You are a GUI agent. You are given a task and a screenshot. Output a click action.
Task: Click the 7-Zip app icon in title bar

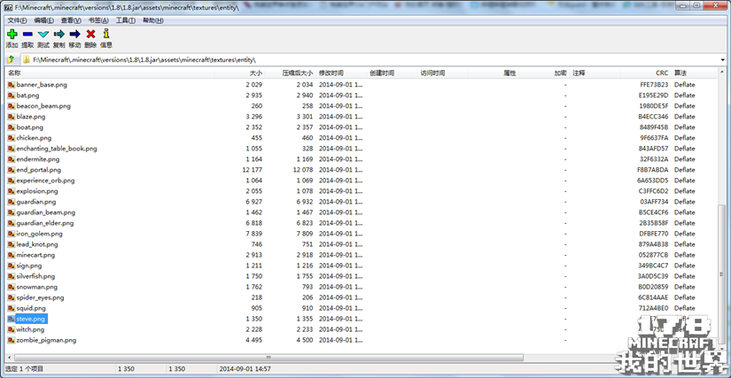pyautogui.click(x=8, y=8)
